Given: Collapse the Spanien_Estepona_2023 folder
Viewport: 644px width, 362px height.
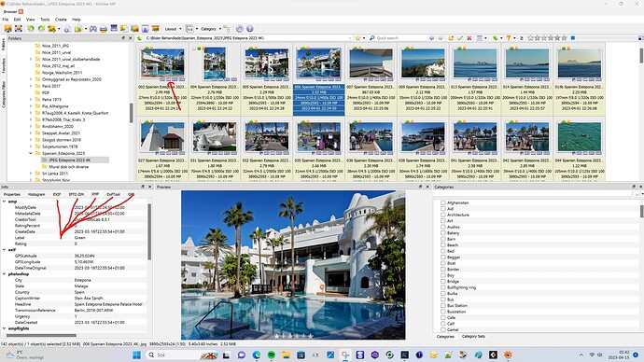Looking at the screenshot, I should [x=31, y=153].
